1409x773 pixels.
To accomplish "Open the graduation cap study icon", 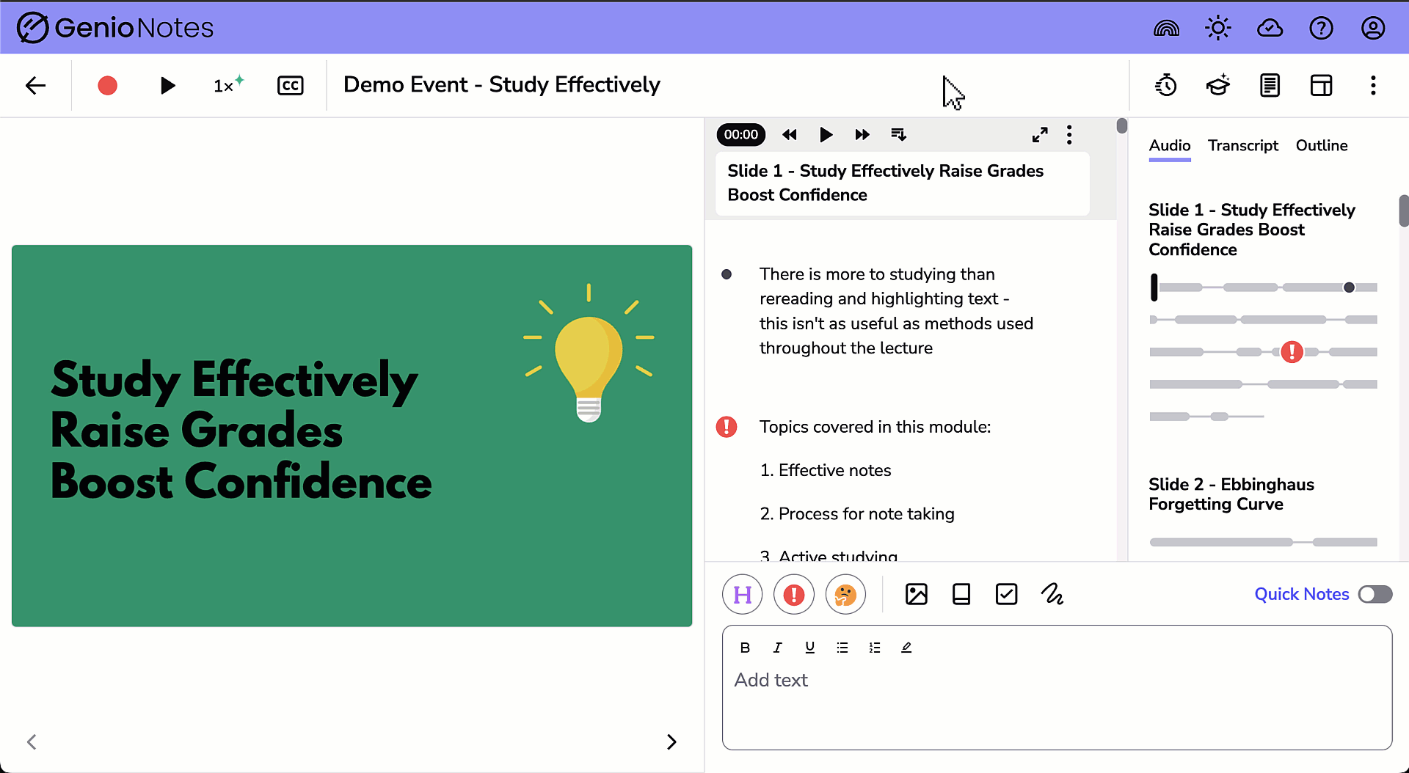I will 1218,86.
